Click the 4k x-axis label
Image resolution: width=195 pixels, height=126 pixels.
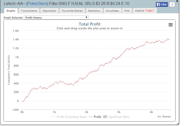(x=151, y=112)
